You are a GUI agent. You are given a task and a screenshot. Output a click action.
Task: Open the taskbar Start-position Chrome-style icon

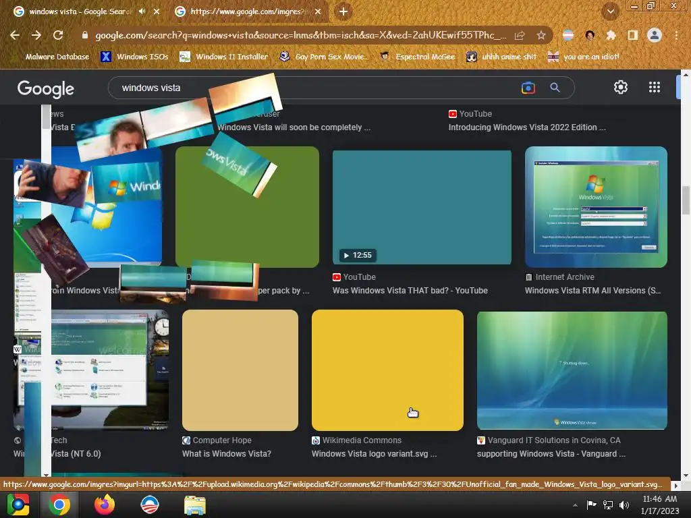(x=18, y=505)
